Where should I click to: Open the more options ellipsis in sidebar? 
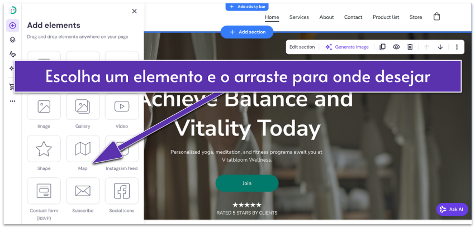[12, 101]
